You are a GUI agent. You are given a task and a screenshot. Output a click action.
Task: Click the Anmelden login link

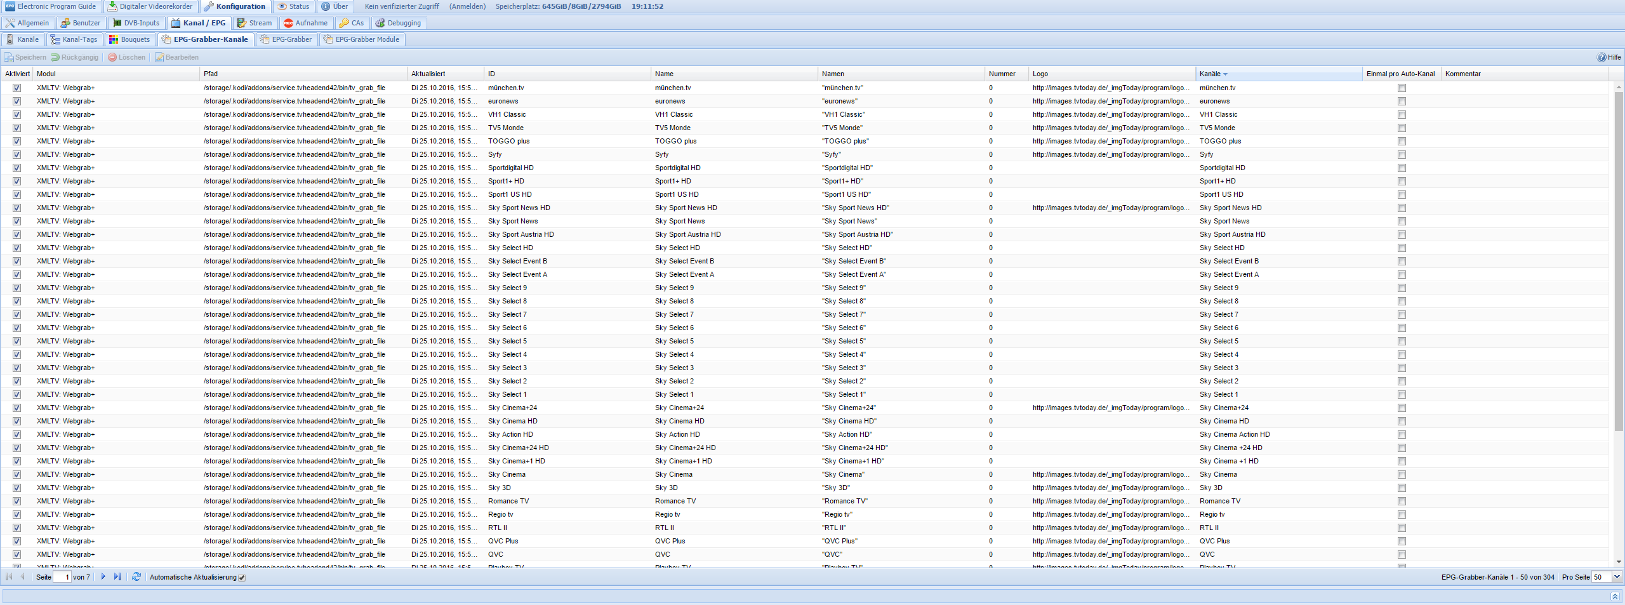(x=467, y=6)
